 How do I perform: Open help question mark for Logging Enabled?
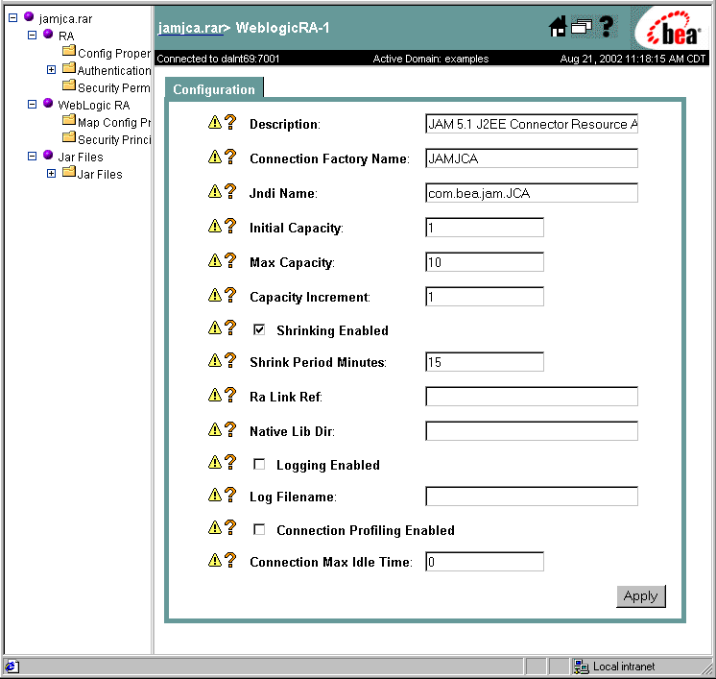tap(230, 462)
